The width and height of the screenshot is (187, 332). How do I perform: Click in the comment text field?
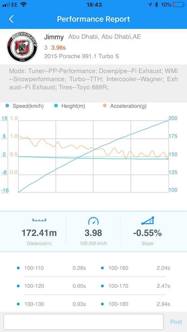point(83,322)
